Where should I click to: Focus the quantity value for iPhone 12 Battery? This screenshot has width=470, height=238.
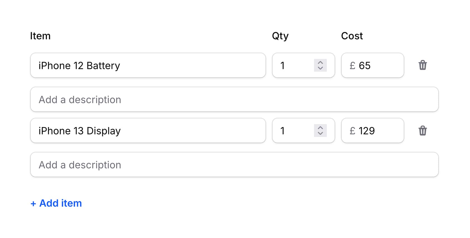click(292, 66)
